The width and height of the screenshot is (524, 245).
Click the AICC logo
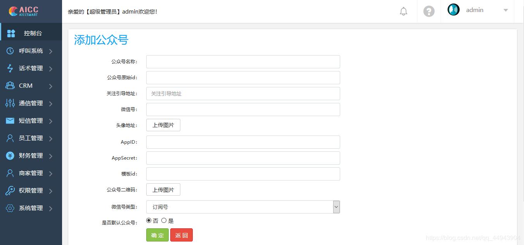24,11
